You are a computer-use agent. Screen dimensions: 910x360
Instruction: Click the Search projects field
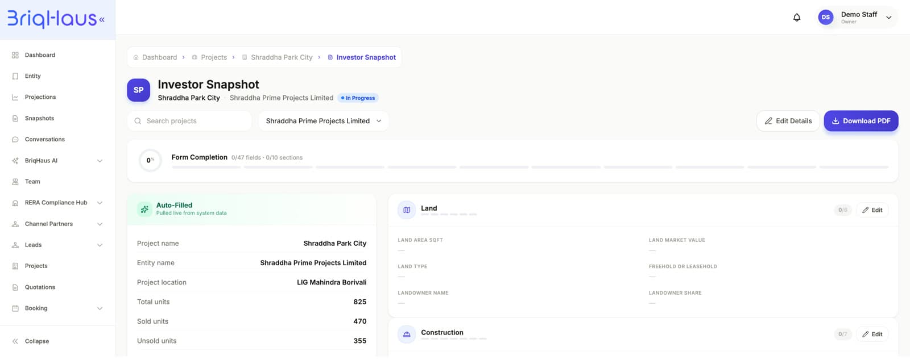[189, 121]
